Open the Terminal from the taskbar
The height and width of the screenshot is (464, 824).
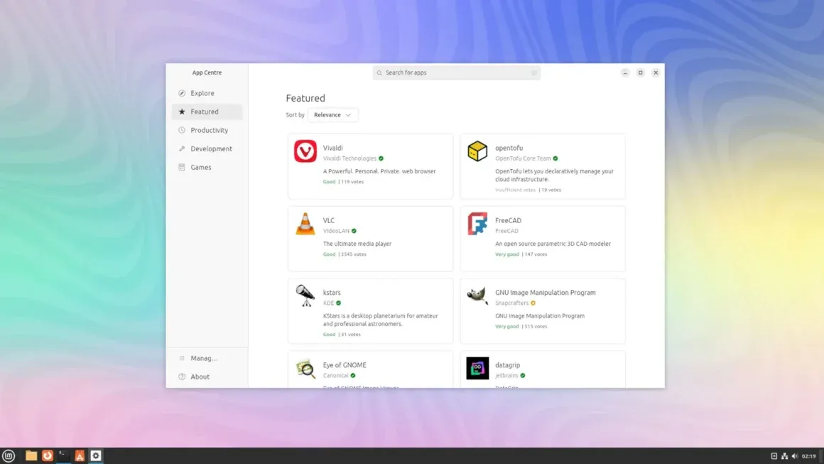click(64, 455)
